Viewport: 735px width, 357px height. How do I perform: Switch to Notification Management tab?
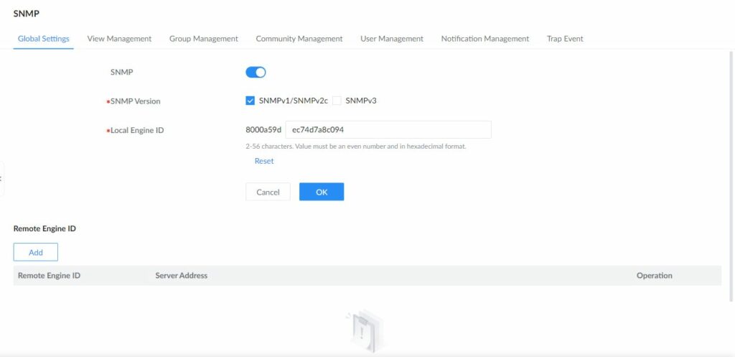[484, 39]
